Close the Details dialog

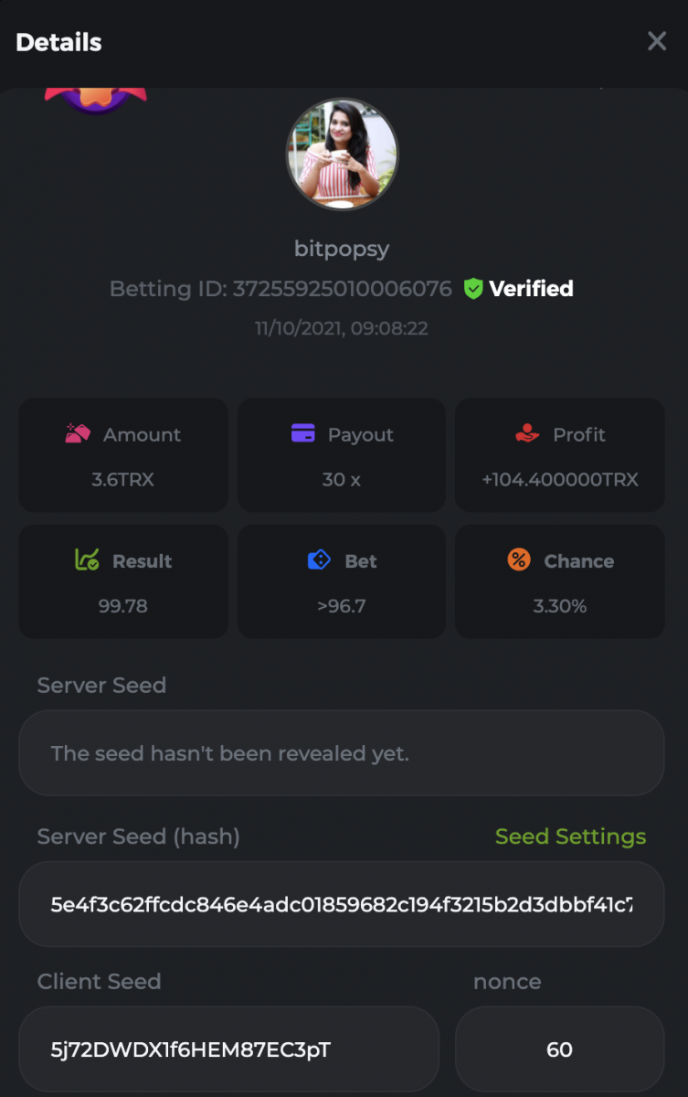(656, 41)
